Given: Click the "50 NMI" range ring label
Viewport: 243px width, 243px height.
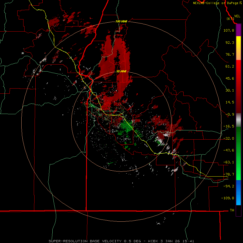Looking at the screenshot, I should tap(121, 72).
